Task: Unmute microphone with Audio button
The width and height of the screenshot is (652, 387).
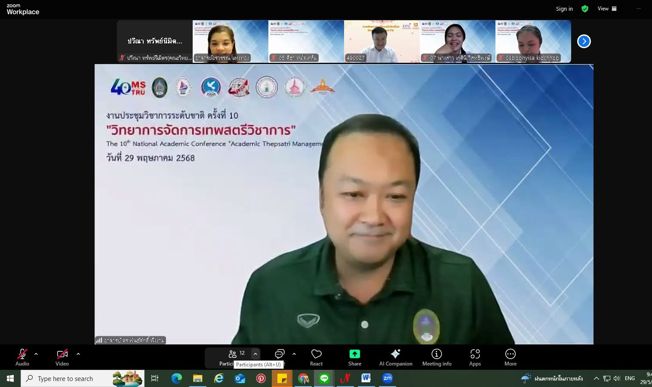Action: (22, 357)
